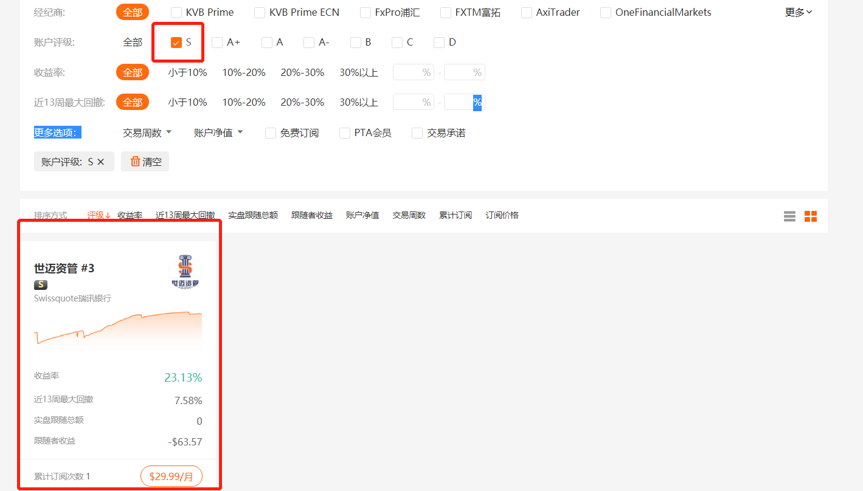Sort by 实盘跟随总额

click(x=253, y=215)
